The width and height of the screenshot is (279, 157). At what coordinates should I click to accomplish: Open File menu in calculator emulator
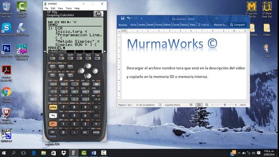pos(46,8)
